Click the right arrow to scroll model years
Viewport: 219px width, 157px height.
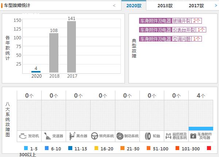coord(215,6)
